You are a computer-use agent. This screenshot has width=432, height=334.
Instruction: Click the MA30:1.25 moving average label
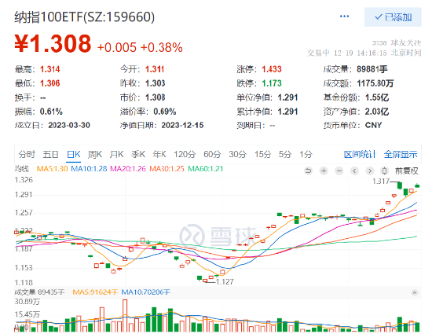click(x=167, y=169)
